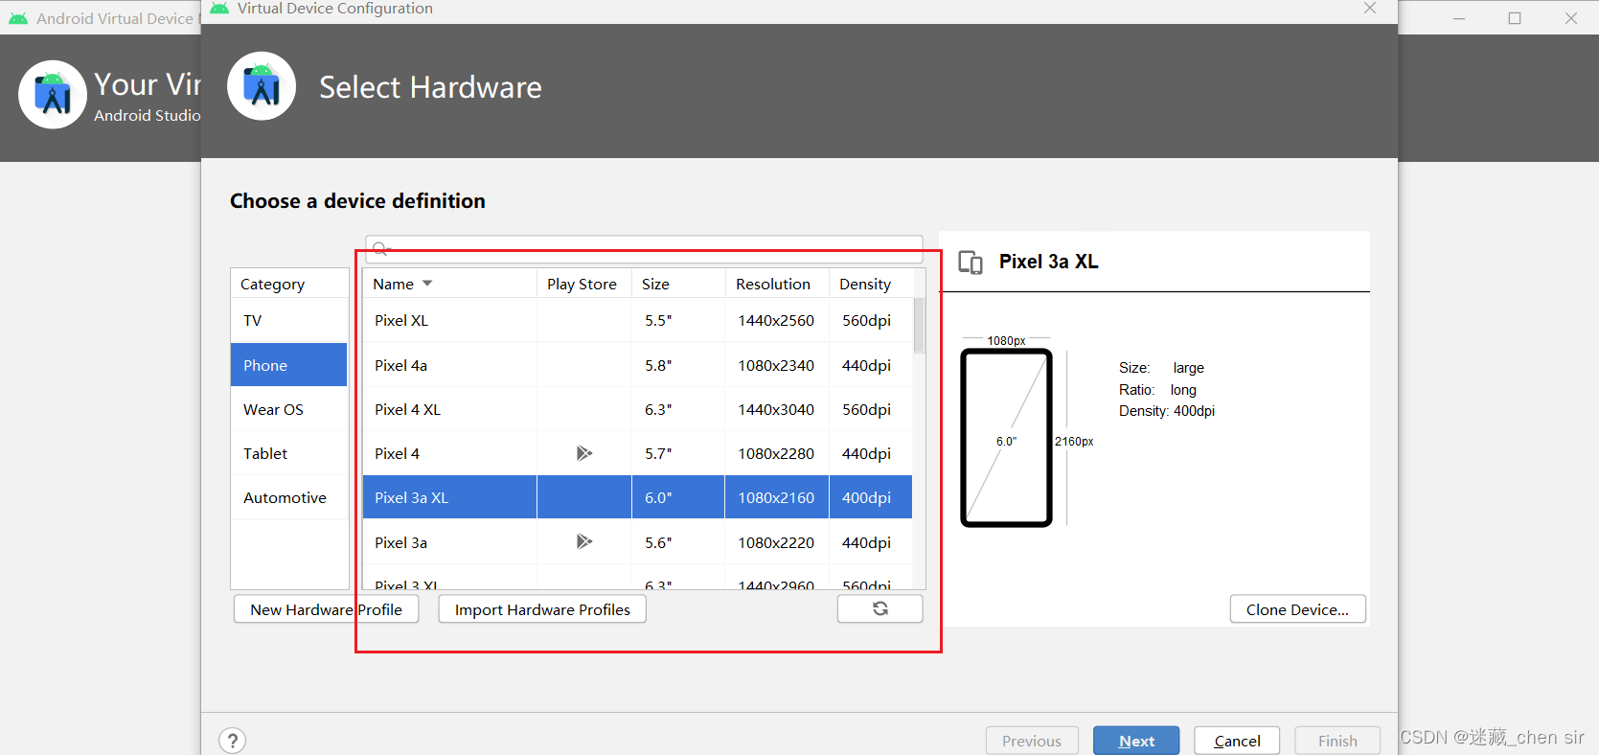
Task: Select the Pixel XL device row
Action: click(x=637, y=320)
